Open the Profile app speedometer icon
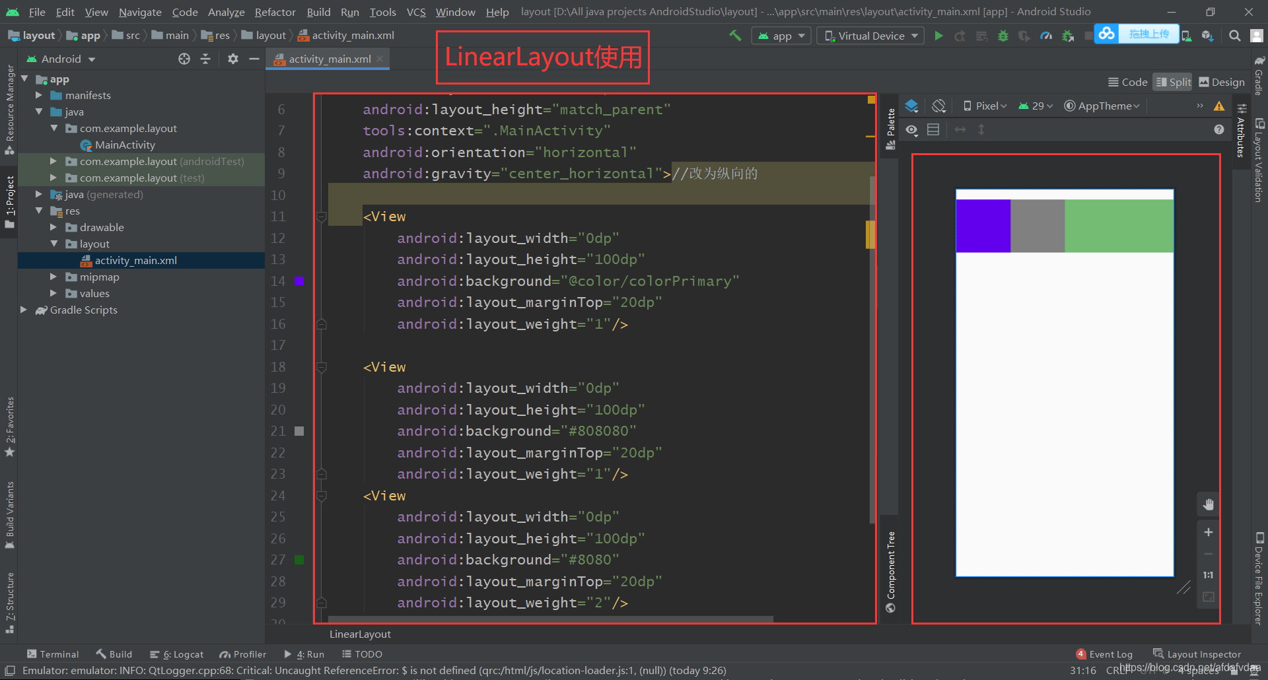Screen dimensions: 1268x680 point(1046,36)
